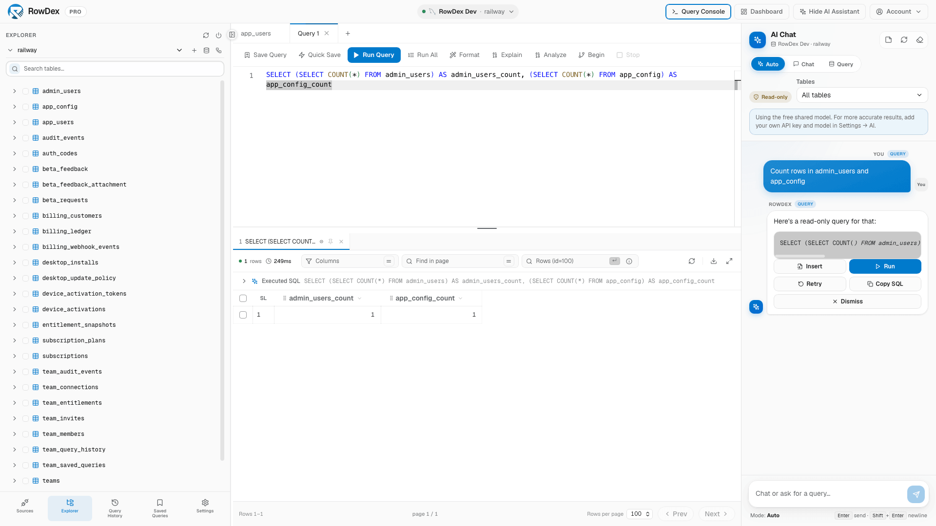Select result row 1 checkbox
This screenshot has height=526, width=936.
(243, 315)
